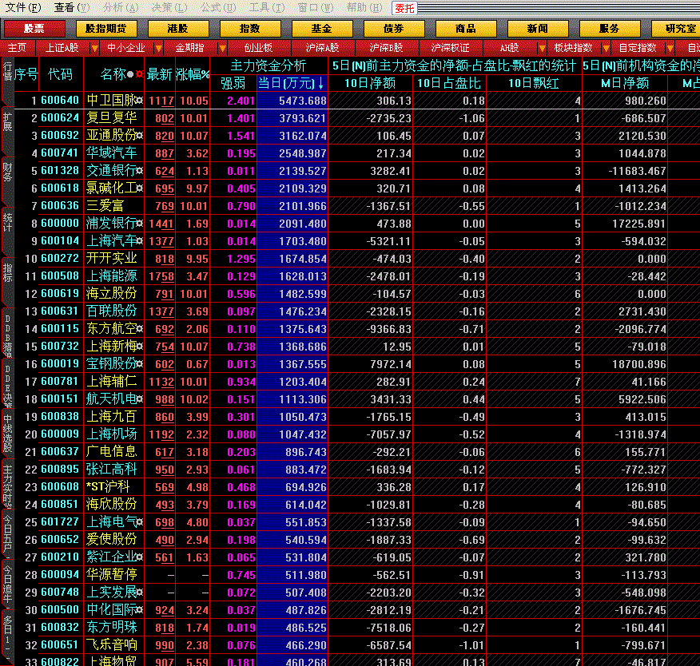Open the 债券 category
700x666 pixels.
[393, 29]
